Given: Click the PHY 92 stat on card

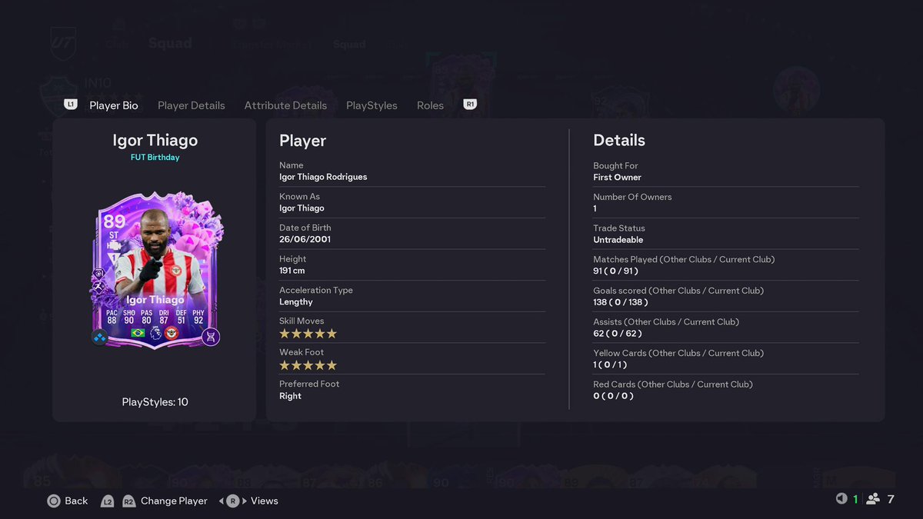Looking at the screenshot, I should pyautogui.click(x=198, y=317).
